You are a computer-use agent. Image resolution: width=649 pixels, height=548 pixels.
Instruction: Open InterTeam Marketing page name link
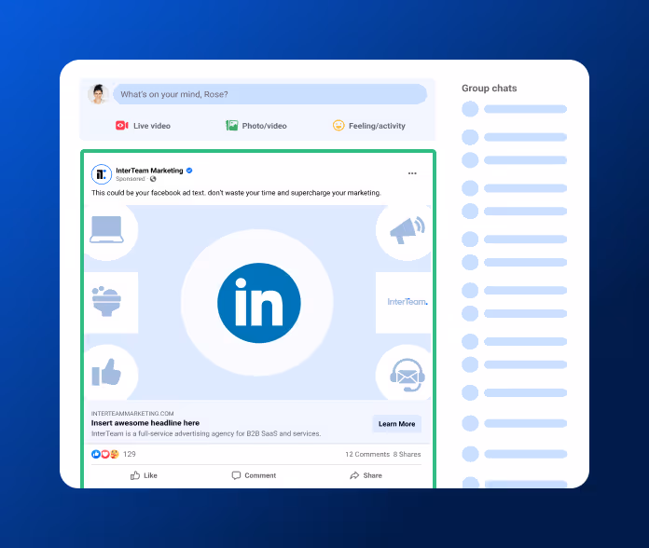pos(149,171)
